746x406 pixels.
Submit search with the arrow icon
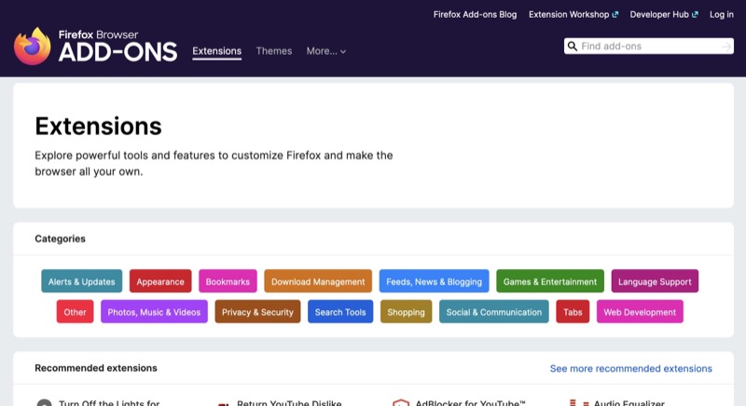(x=726, y=46)
